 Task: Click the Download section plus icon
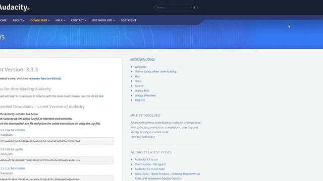pyautogui.click(x=132, y=59)
